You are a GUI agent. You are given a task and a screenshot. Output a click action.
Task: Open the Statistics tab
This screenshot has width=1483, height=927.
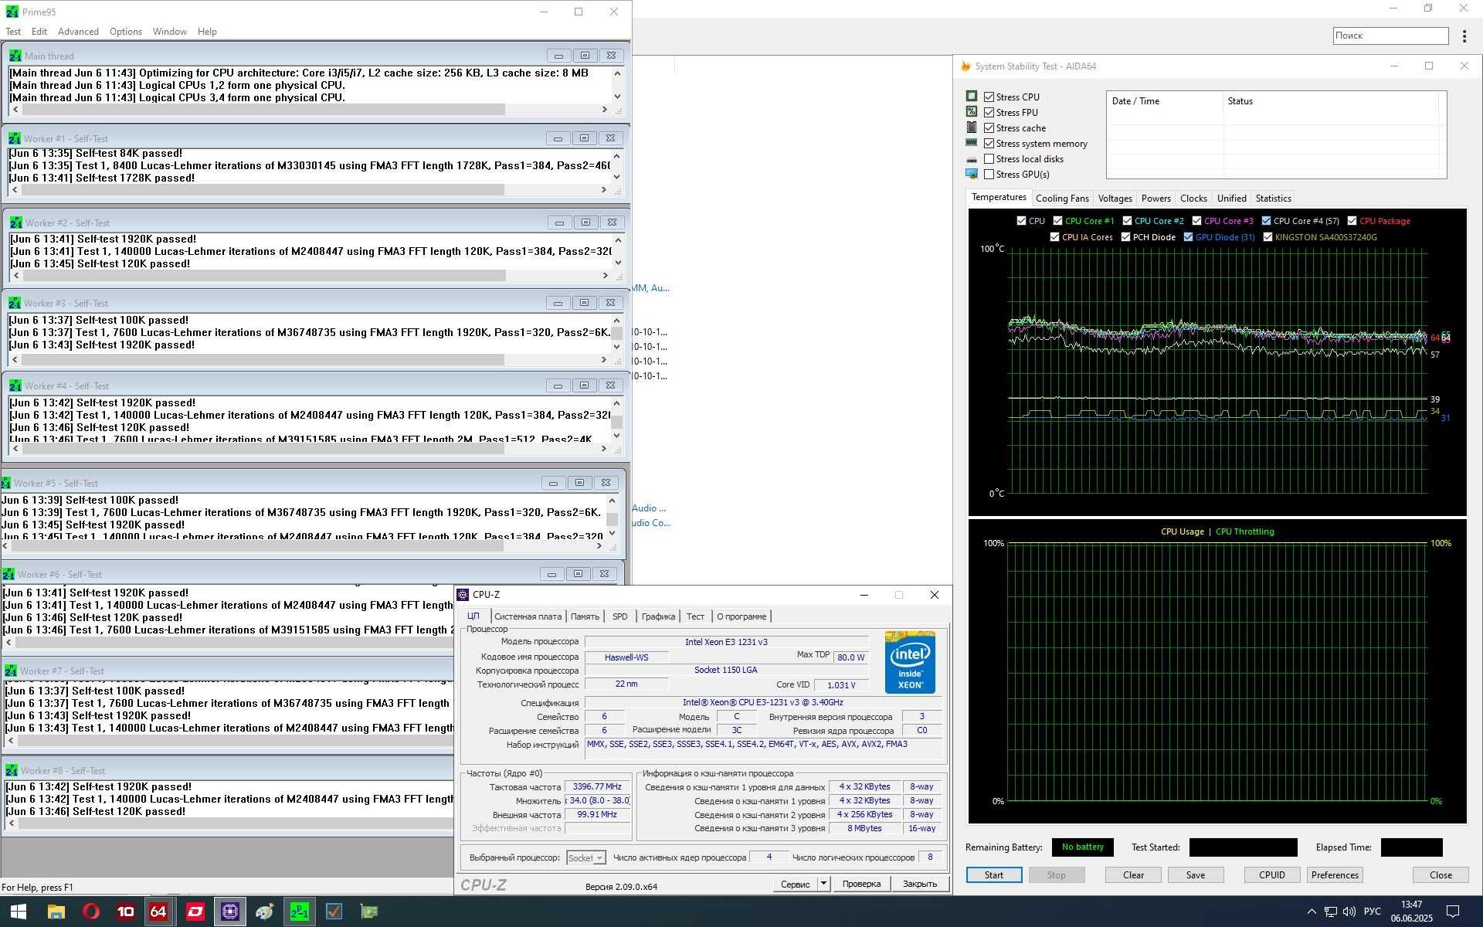click(1273, 199)
